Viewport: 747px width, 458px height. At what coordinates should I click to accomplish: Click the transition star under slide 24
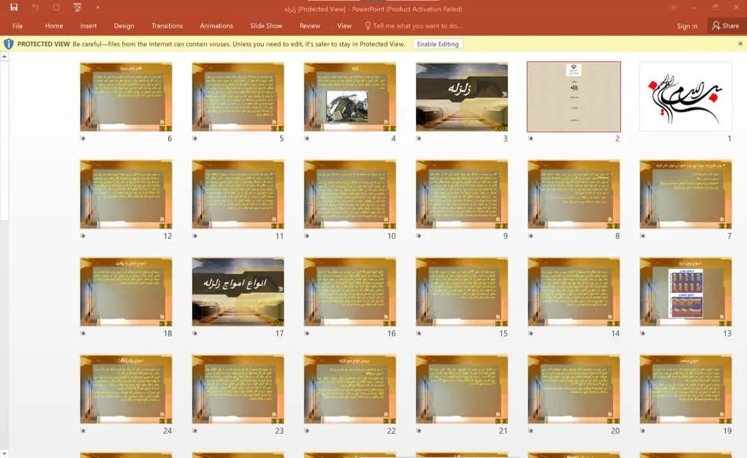tap(83, 431)
